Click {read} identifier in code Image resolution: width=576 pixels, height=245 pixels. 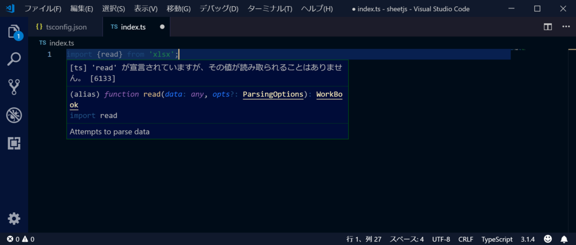[110, 55]
